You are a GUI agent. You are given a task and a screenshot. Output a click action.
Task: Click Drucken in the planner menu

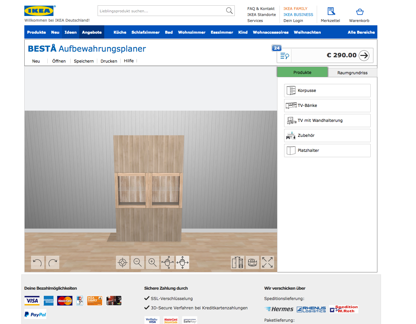click(109, 61)
